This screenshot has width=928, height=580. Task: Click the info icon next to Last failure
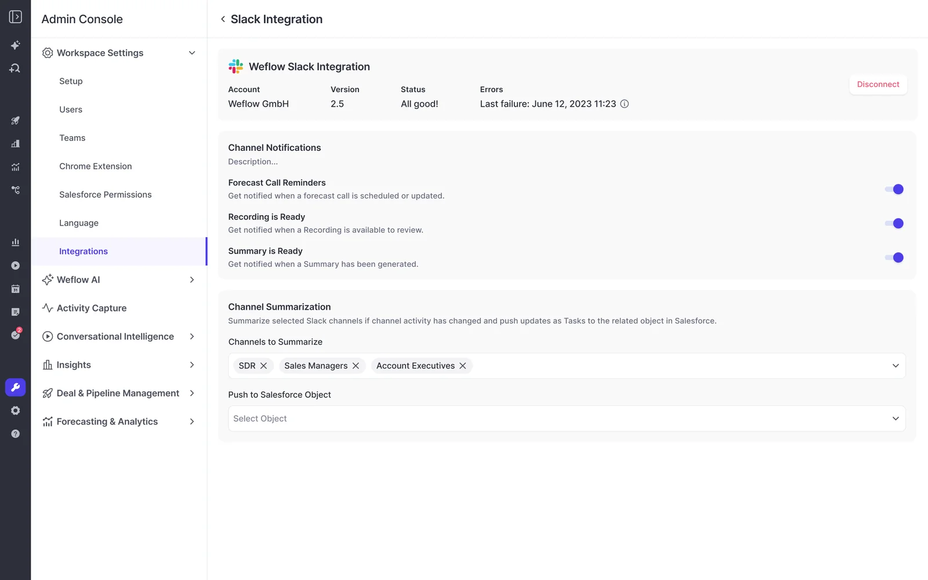[625, 104]
